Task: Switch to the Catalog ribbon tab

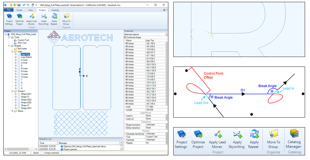Action: tap(55, 10)
